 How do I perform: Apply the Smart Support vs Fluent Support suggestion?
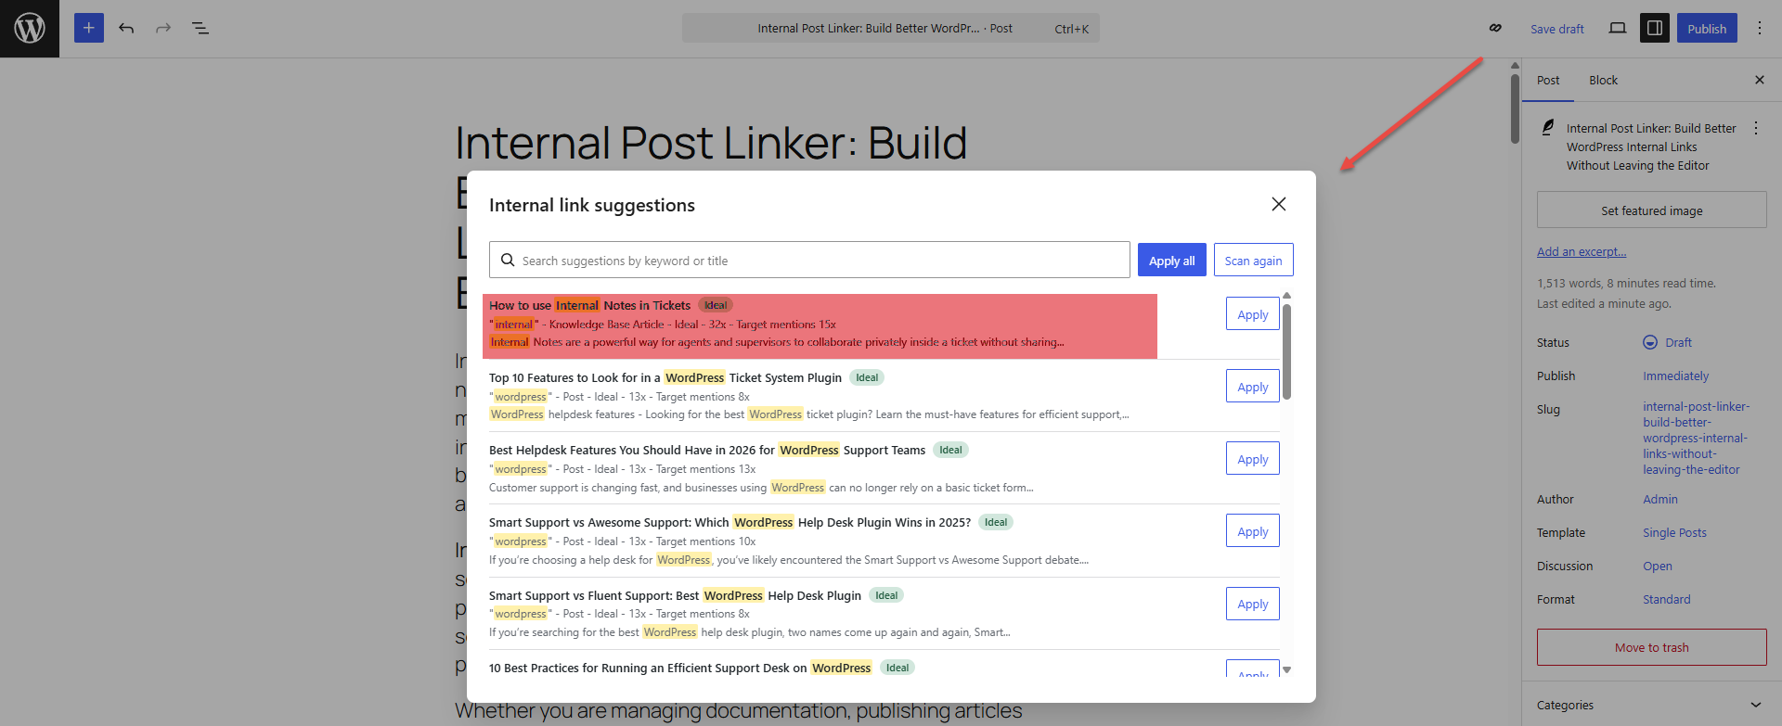tap(1253, 604)
